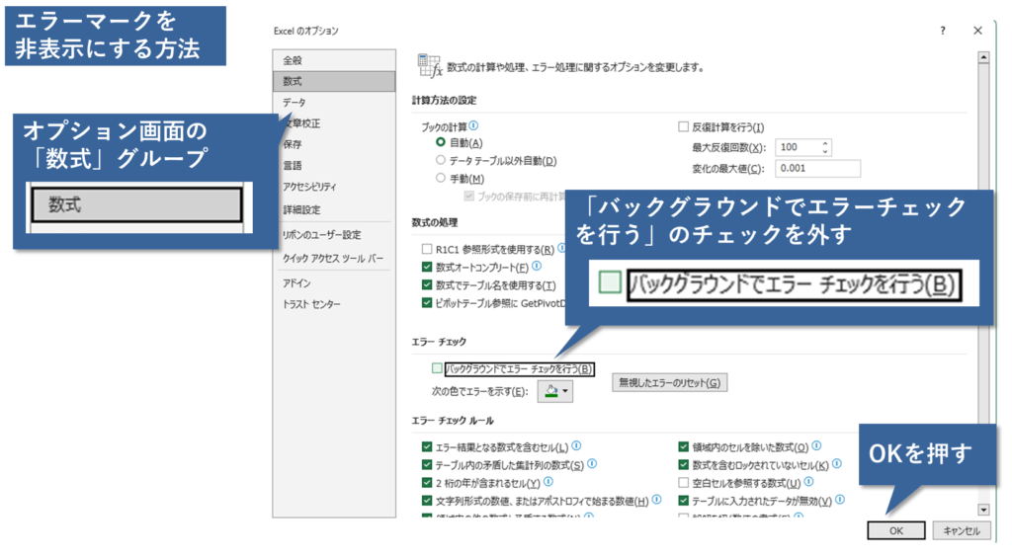Click the 変化の最大値 input field

pos(816,168)
